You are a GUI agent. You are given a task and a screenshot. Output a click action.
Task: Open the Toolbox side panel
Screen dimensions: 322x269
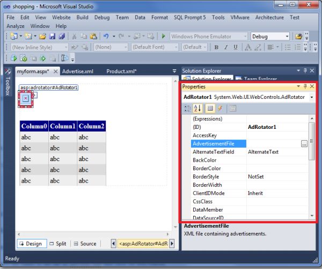click(8, 85)
